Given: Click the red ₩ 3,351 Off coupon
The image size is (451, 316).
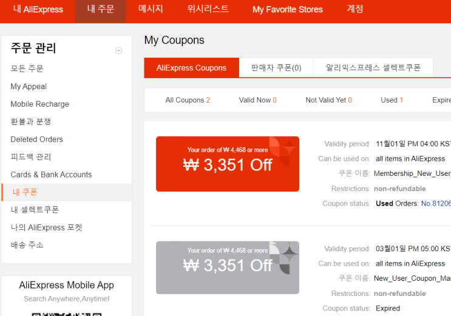Looking at the screenshot, I should coord(228,164).
